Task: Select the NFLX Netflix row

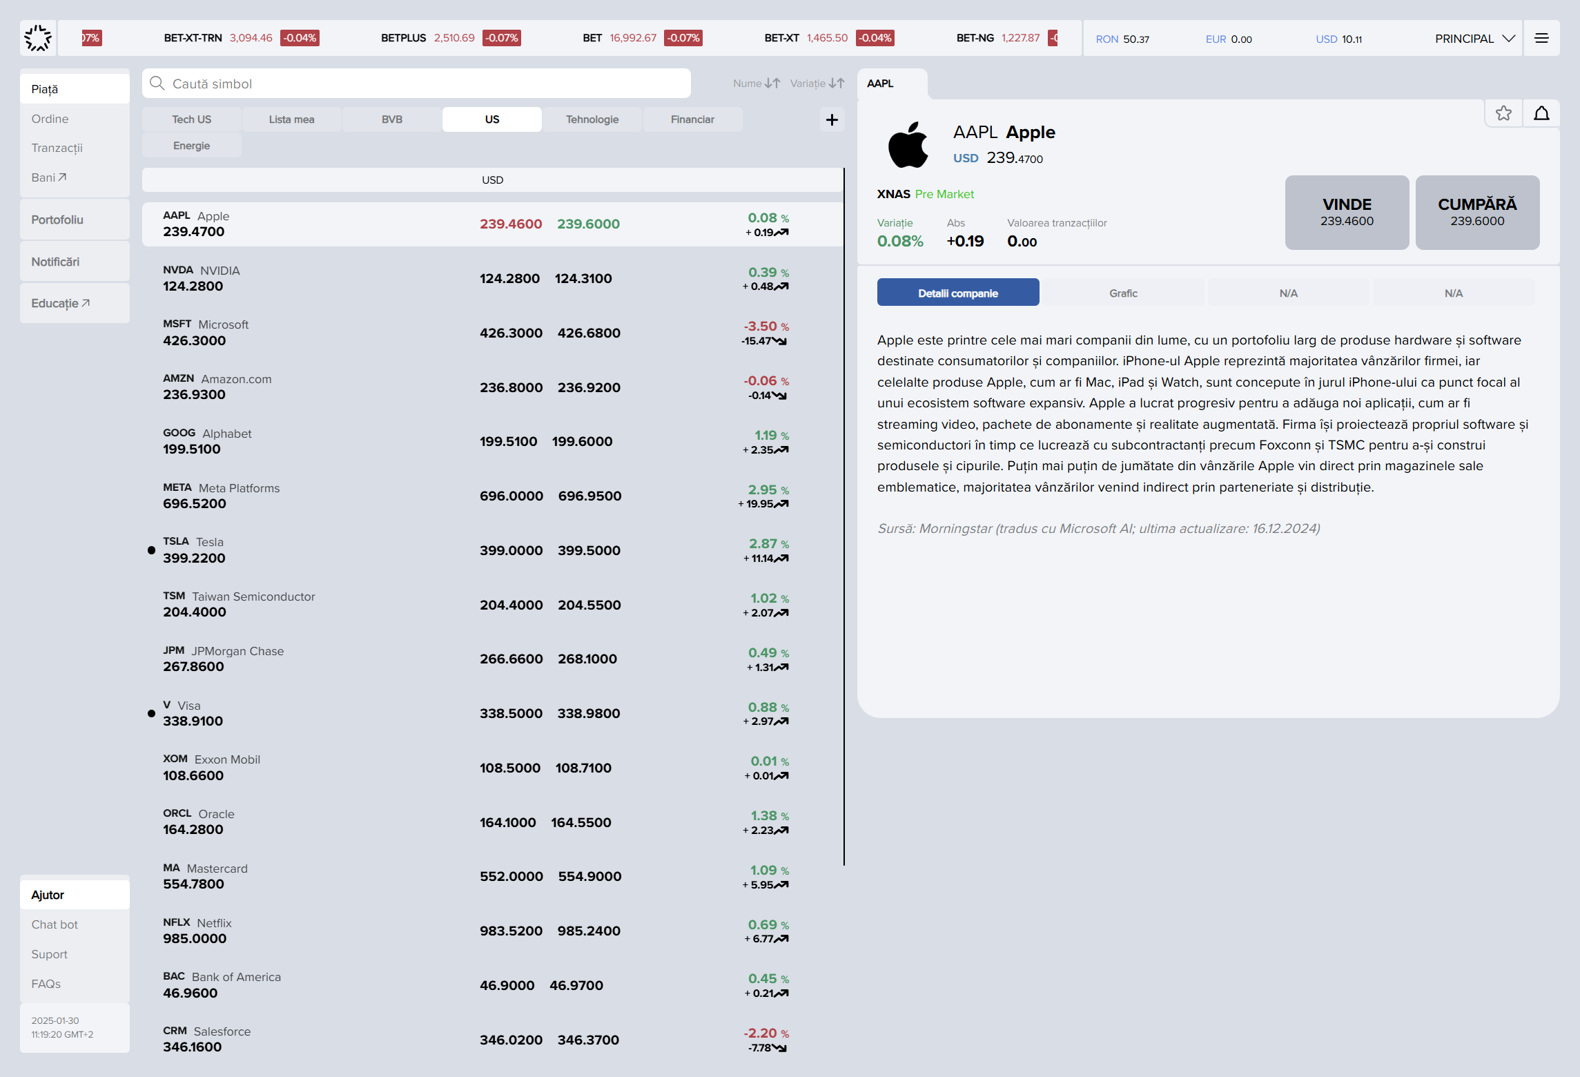Action: click(492, 931)
